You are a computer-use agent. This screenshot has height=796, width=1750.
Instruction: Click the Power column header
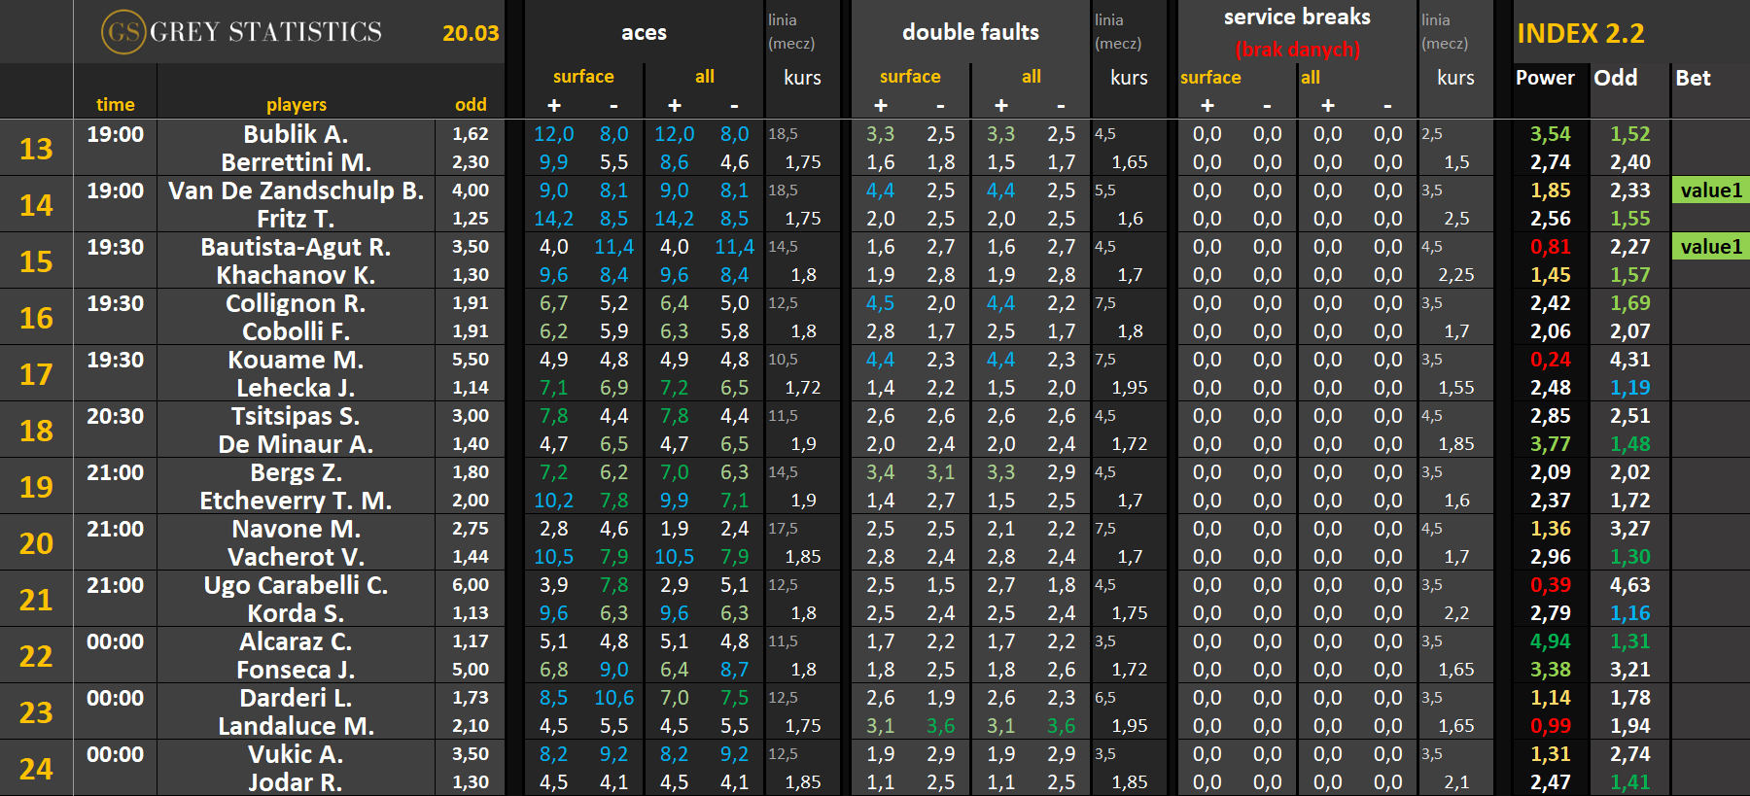click(x=1545, y=78)
